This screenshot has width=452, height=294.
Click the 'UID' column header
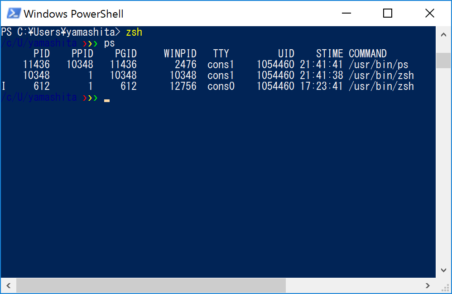pos(286,53)
